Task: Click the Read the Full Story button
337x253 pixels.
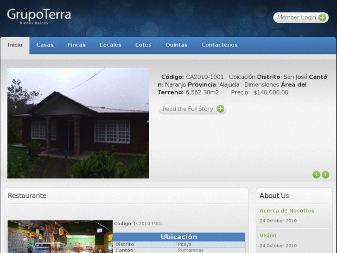Action: coord(192,109)
